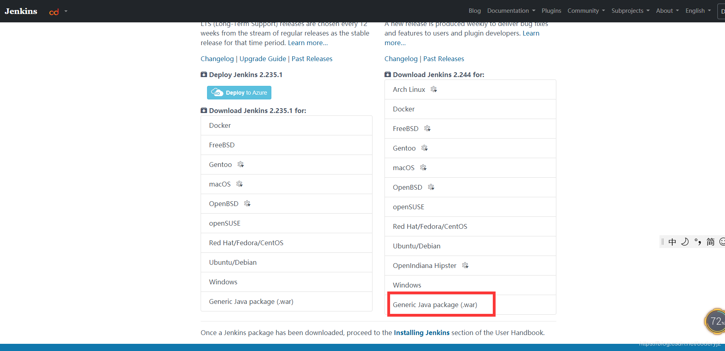Viewport: 725px width, 351px height.
Task: Open the LTS 'Learn more...' link
Action: click(x=308, y=43)
